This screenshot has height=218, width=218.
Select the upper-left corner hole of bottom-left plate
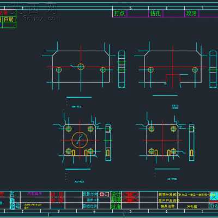pos(69,129)
